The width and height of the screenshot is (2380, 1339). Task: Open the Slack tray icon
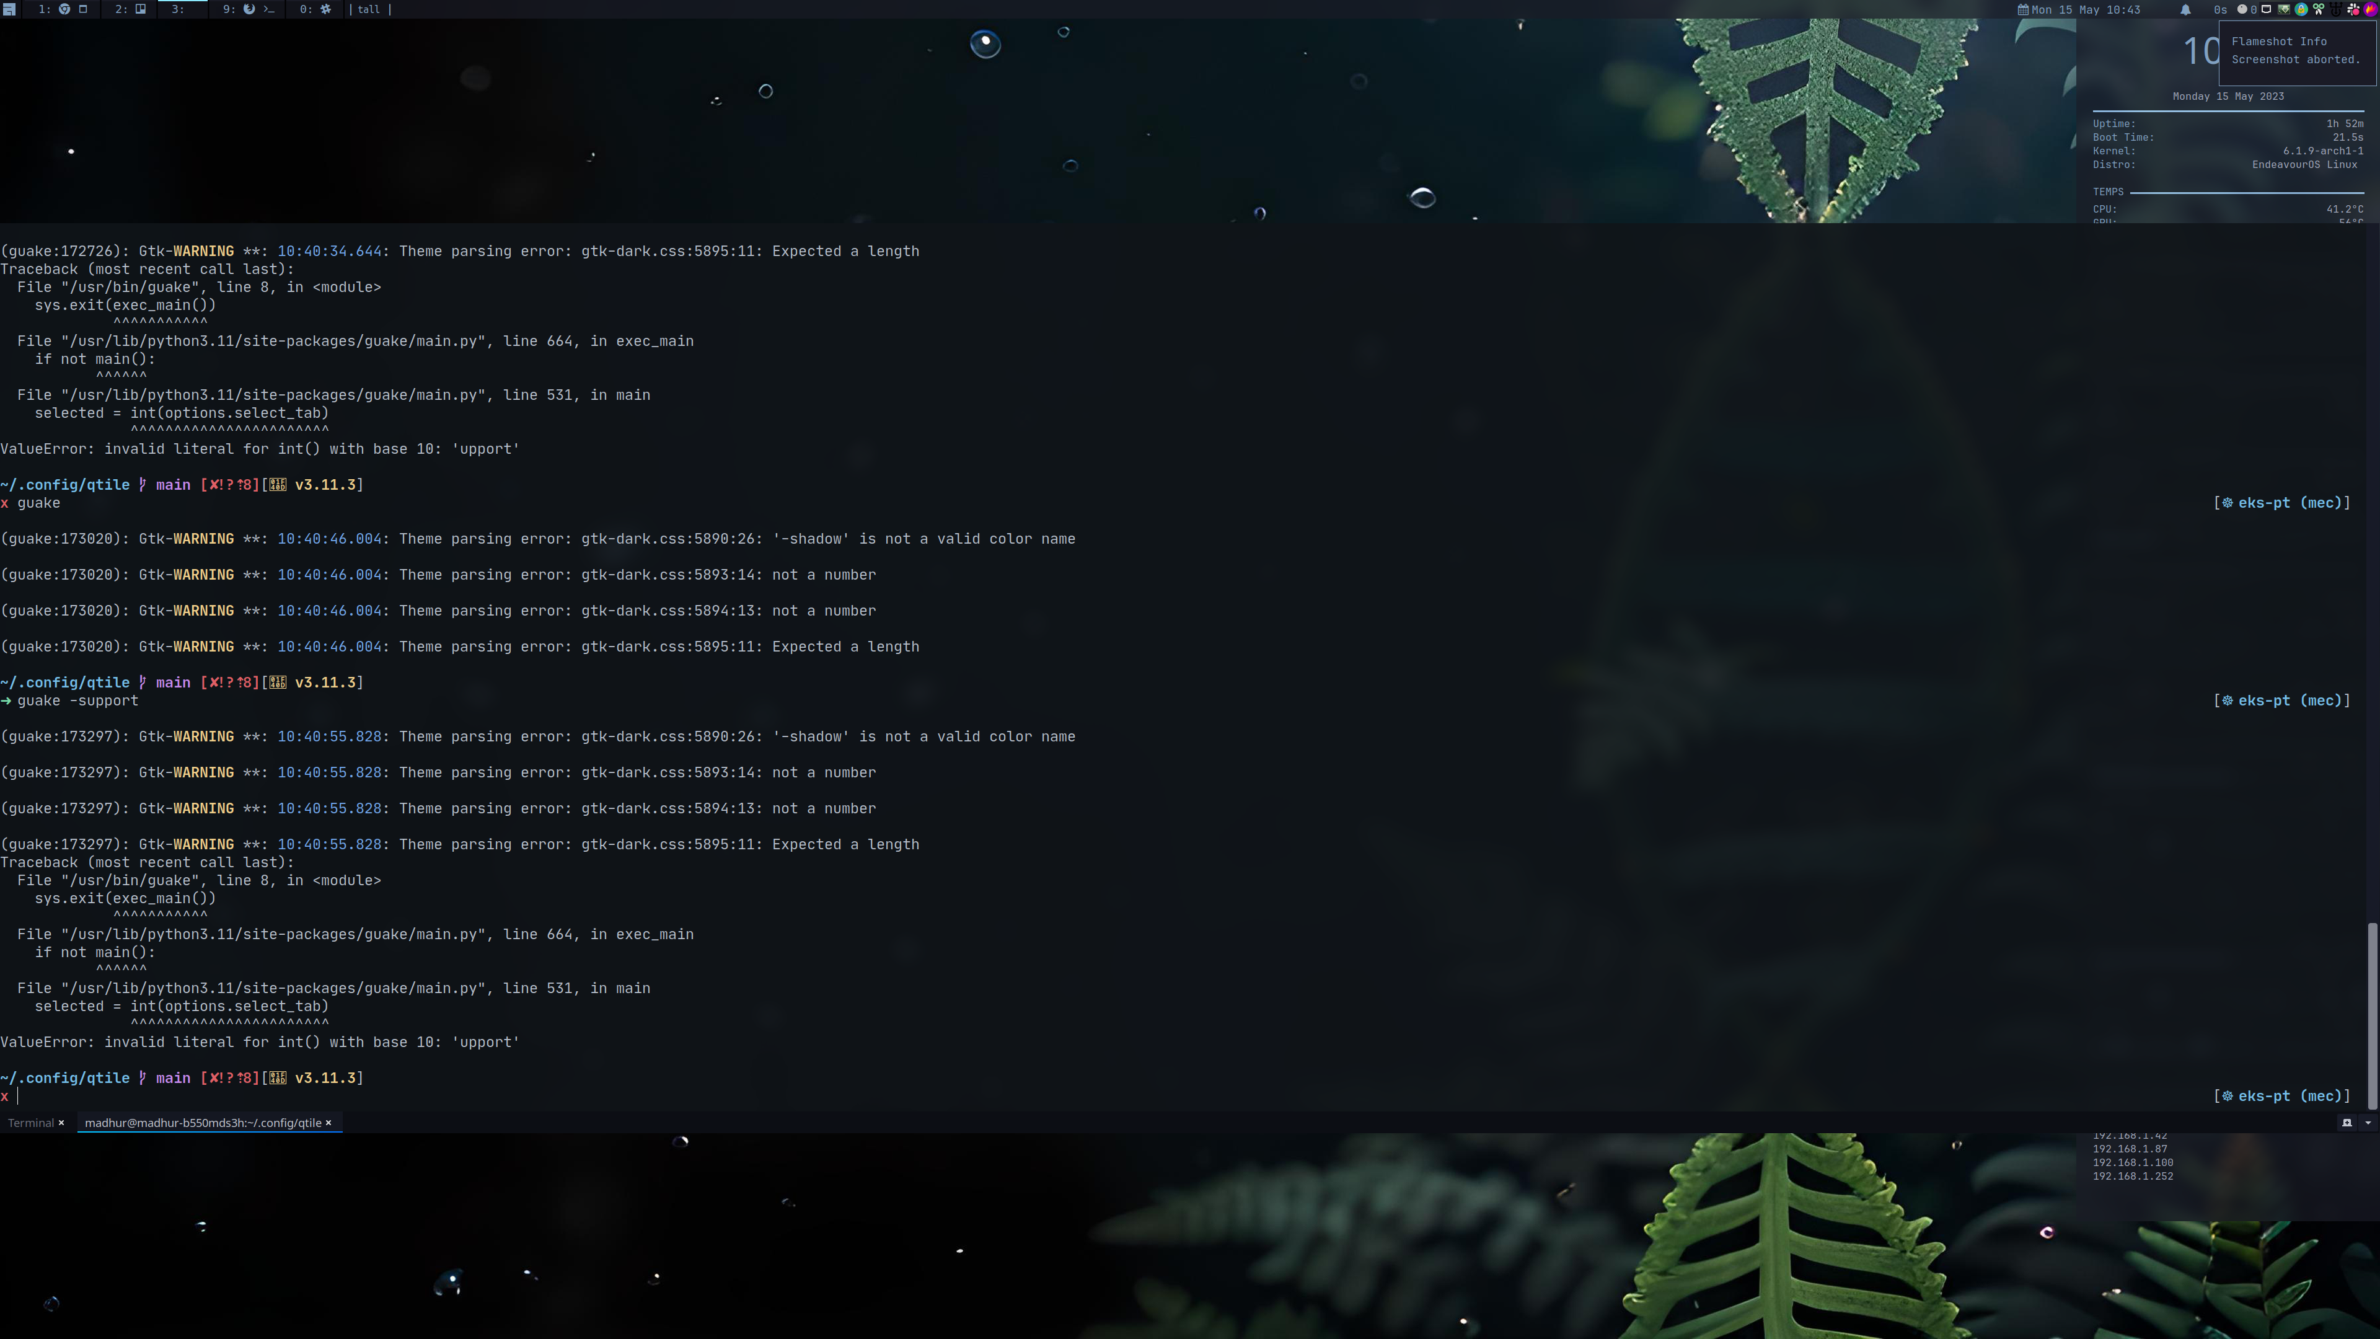click(2353, 9)
